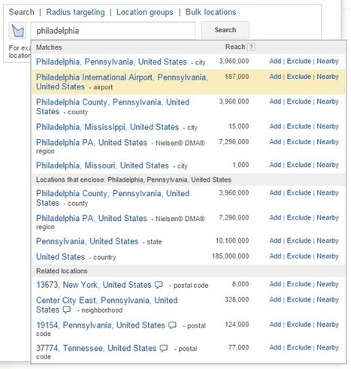This screenshot has width=351, height=369.
Task: Switch to Radius targeting tab
Action: tap(75, 12)
